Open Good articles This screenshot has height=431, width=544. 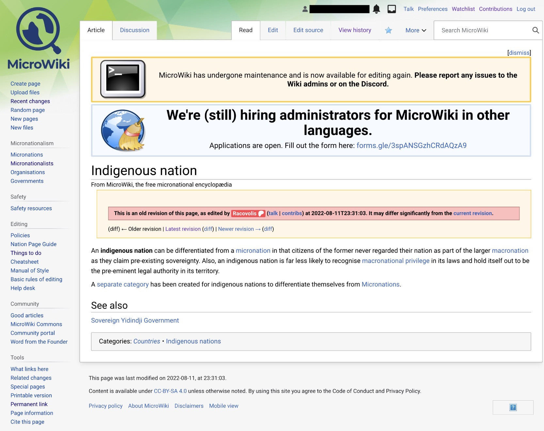tap(27, 316)
